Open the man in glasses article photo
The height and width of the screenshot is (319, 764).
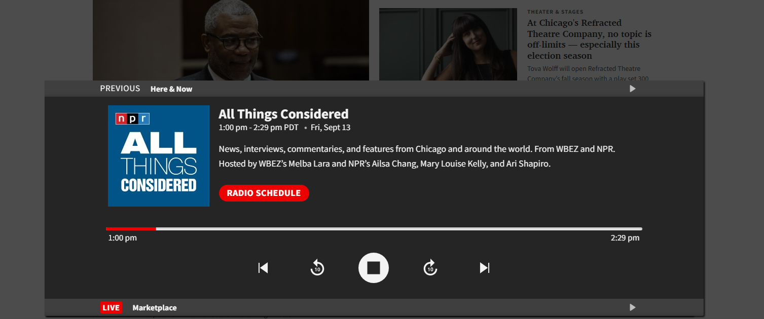point(231,41)
